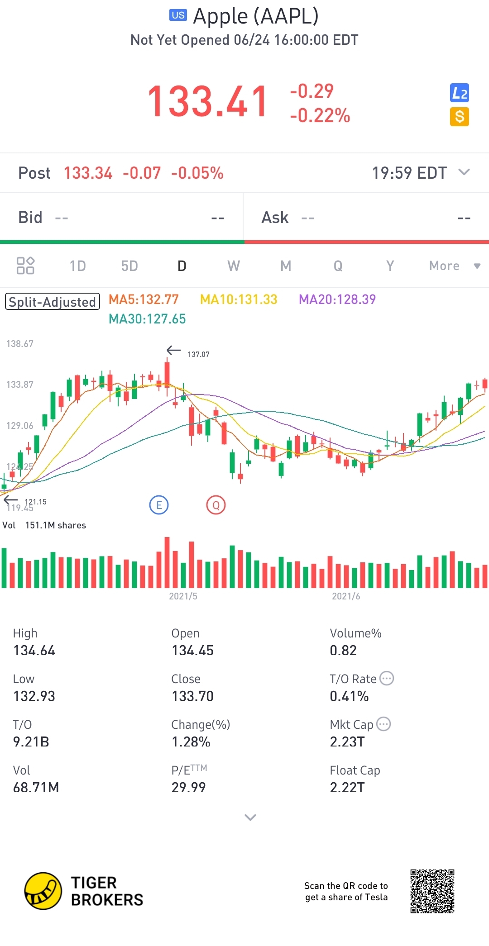Switch to 1D chart tab
489x946 pixels.
[x=77, y=266]
